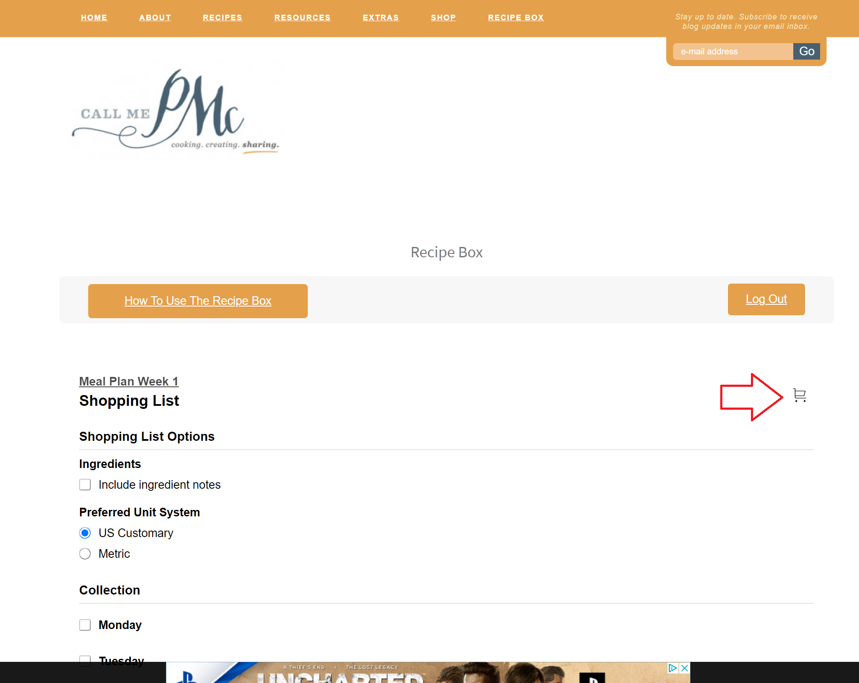Enable Include ingredient notes checkbox
This screenshot has height=683, width=859.
click(x=85, y=484)
